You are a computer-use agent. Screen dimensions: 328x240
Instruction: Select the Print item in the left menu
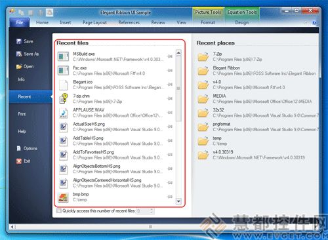point(22,114)
